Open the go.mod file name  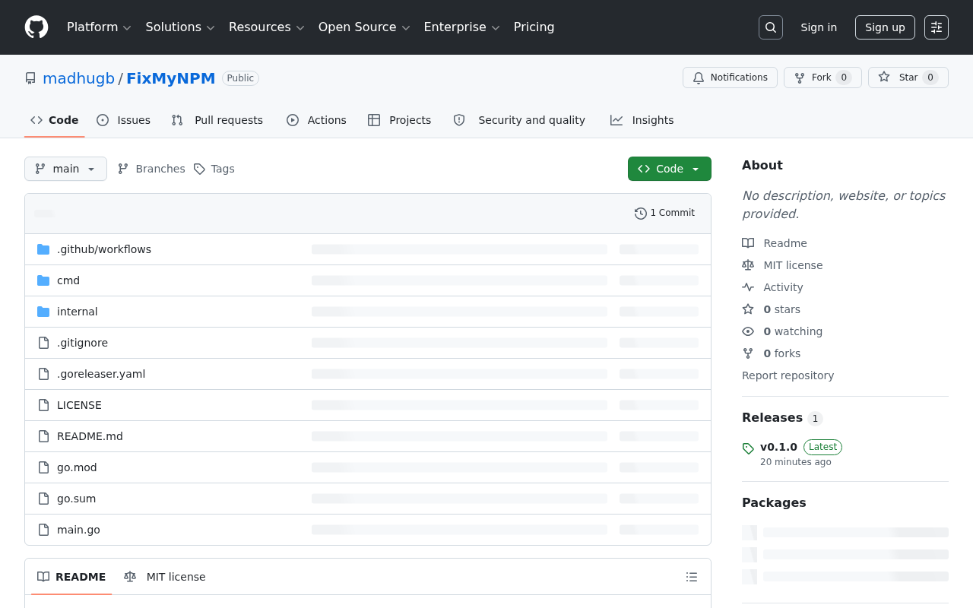pos(77,467)
